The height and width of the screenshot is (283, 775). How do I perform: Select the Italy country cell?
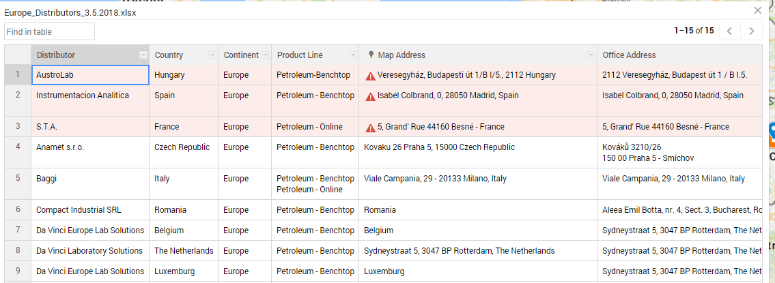click(x=184, y=183)
